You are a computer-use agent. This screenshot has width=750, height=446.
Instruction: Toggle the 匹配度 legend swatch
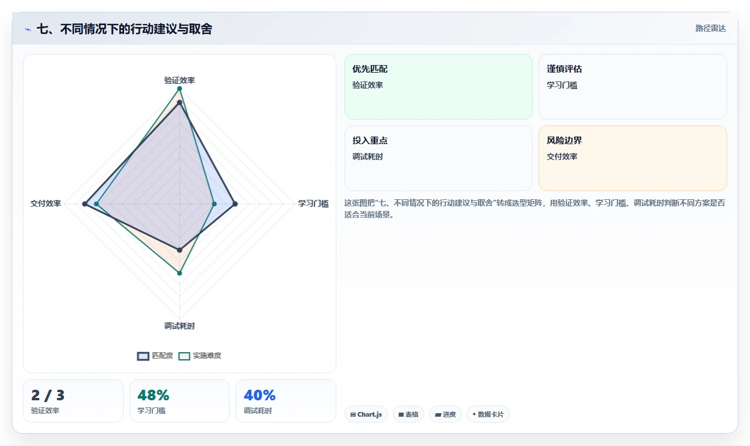[x=143, y=356]
